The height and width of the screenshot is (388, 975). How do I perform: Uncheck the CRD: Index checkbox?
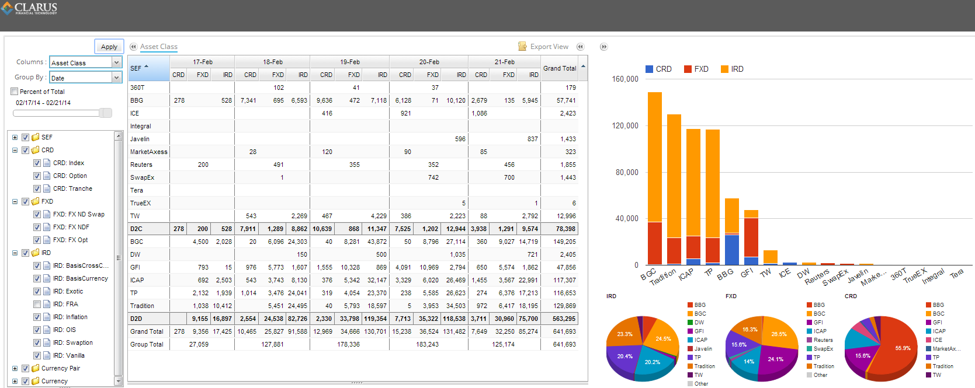click(37, 163)
